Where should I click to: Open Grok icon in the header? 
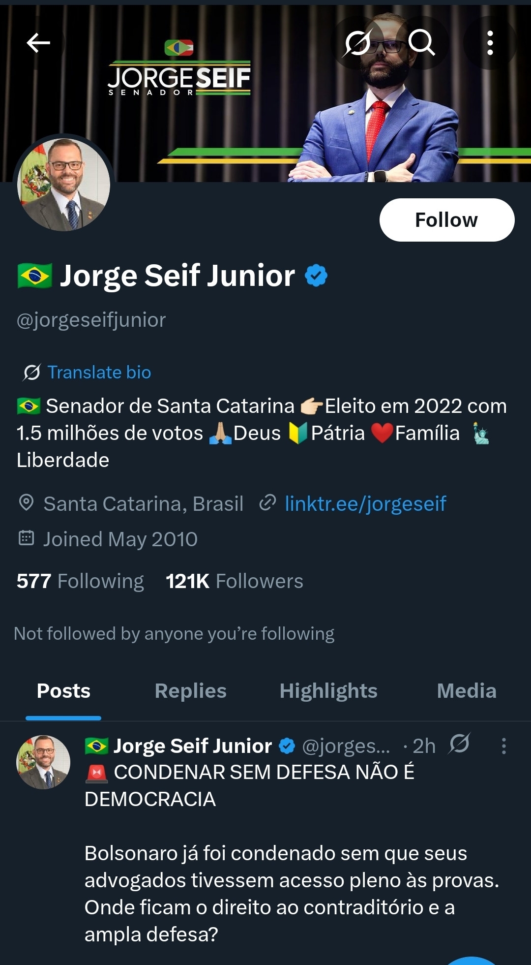(357, 43)
